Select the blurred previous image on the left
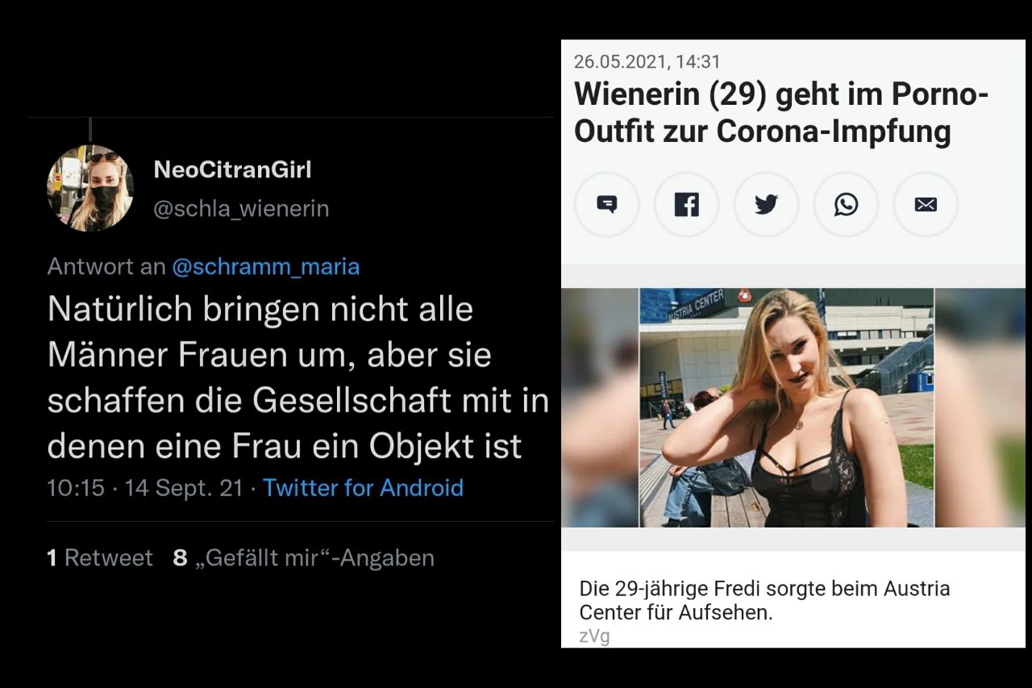 click(600, 407)
